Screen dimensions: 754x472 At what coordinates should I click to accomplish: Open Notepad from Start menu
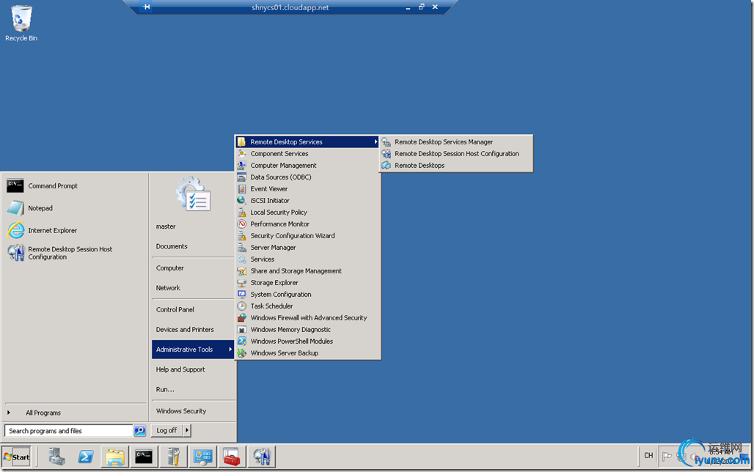pos(75,208)
